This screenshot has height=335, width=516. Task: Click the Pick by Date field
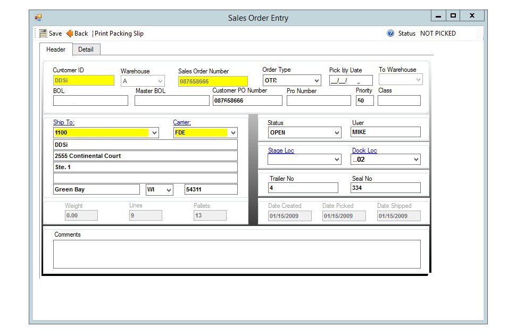[351, 81]
